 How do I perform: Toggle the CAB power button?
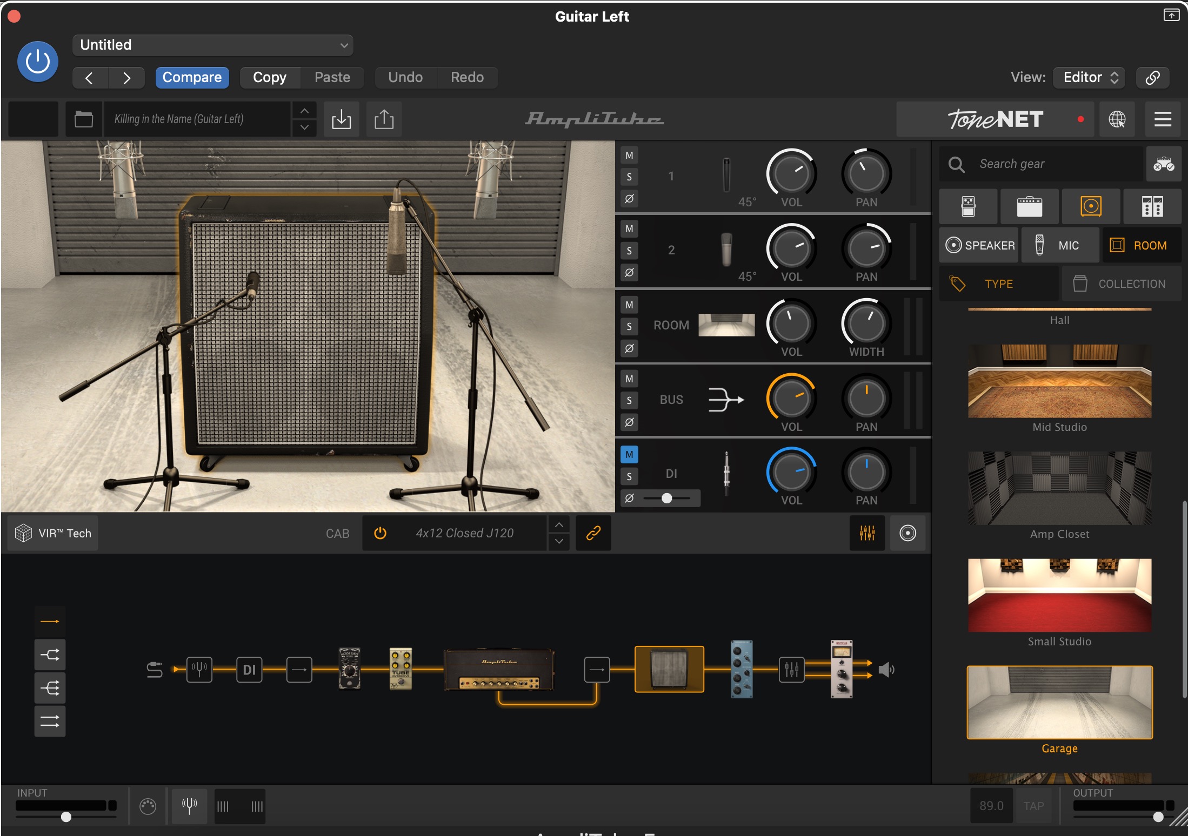coord(381,533)
